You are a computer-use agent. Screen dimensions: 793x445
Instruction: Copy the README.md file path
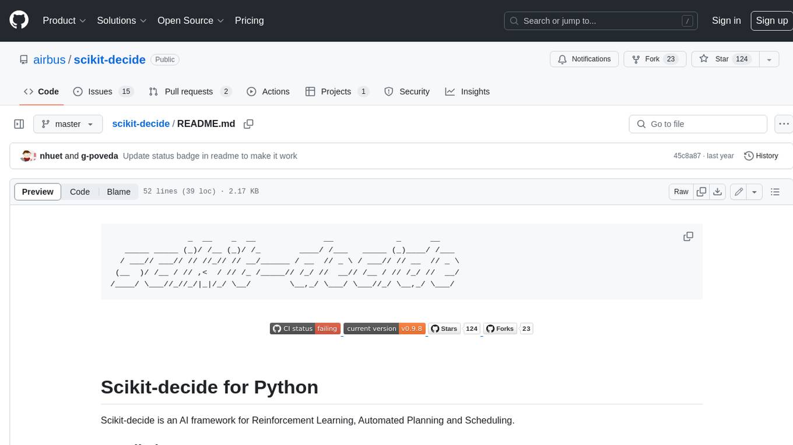(248, 124)
